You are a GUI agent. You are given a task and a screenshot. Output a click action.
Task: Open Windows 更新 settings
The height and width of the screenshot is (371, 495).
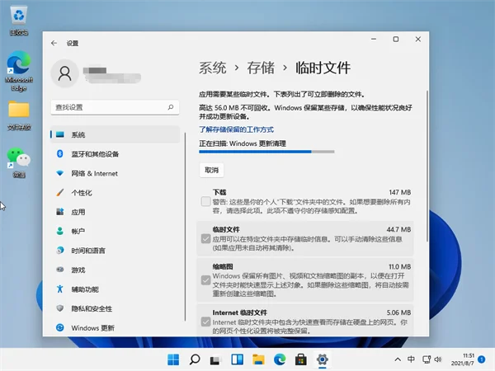pos(115,328)
